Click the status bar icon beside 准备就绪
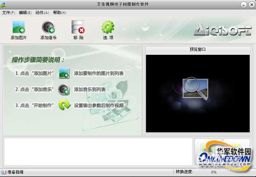This screenshot has width=256, height=177. coord(4,172)
